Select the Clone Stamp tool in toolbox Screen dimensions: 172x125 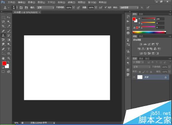pos(3,35)
